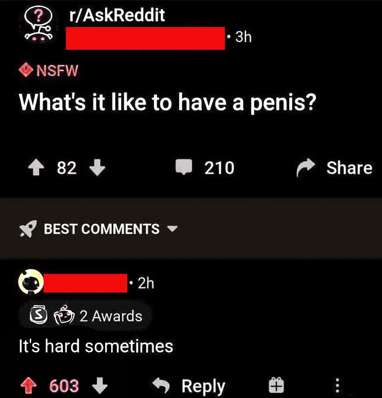This screenshot has height=398, width=382.
Task: Open the post title text
Action: pyautogui.click(x=167, y=103)
